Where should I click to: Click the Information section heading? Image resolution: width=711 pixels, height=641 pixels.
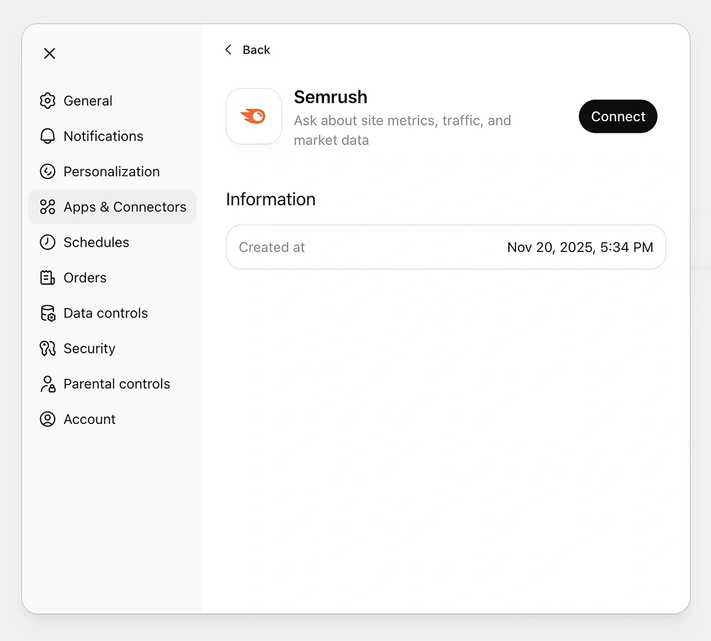coord(270,199)
